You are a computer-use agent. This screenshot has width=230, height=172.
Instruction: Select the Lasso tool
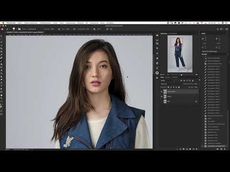point(1,43)
